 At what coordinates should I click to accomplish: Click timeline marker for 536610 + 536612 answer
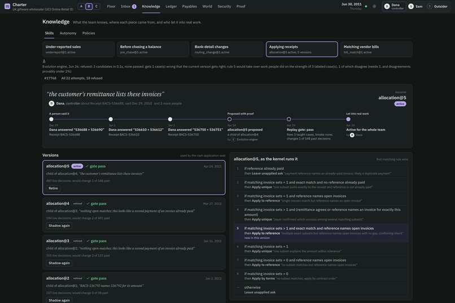(111, 119)
